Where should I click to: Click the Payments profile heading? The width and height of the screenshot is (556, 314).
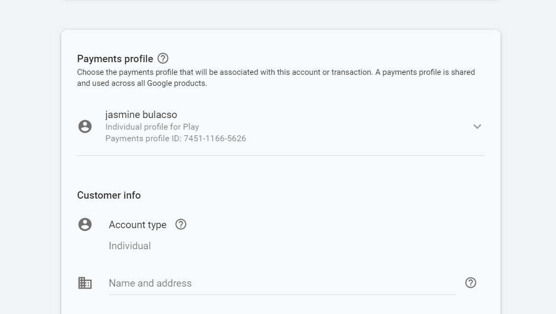[115, 59]
